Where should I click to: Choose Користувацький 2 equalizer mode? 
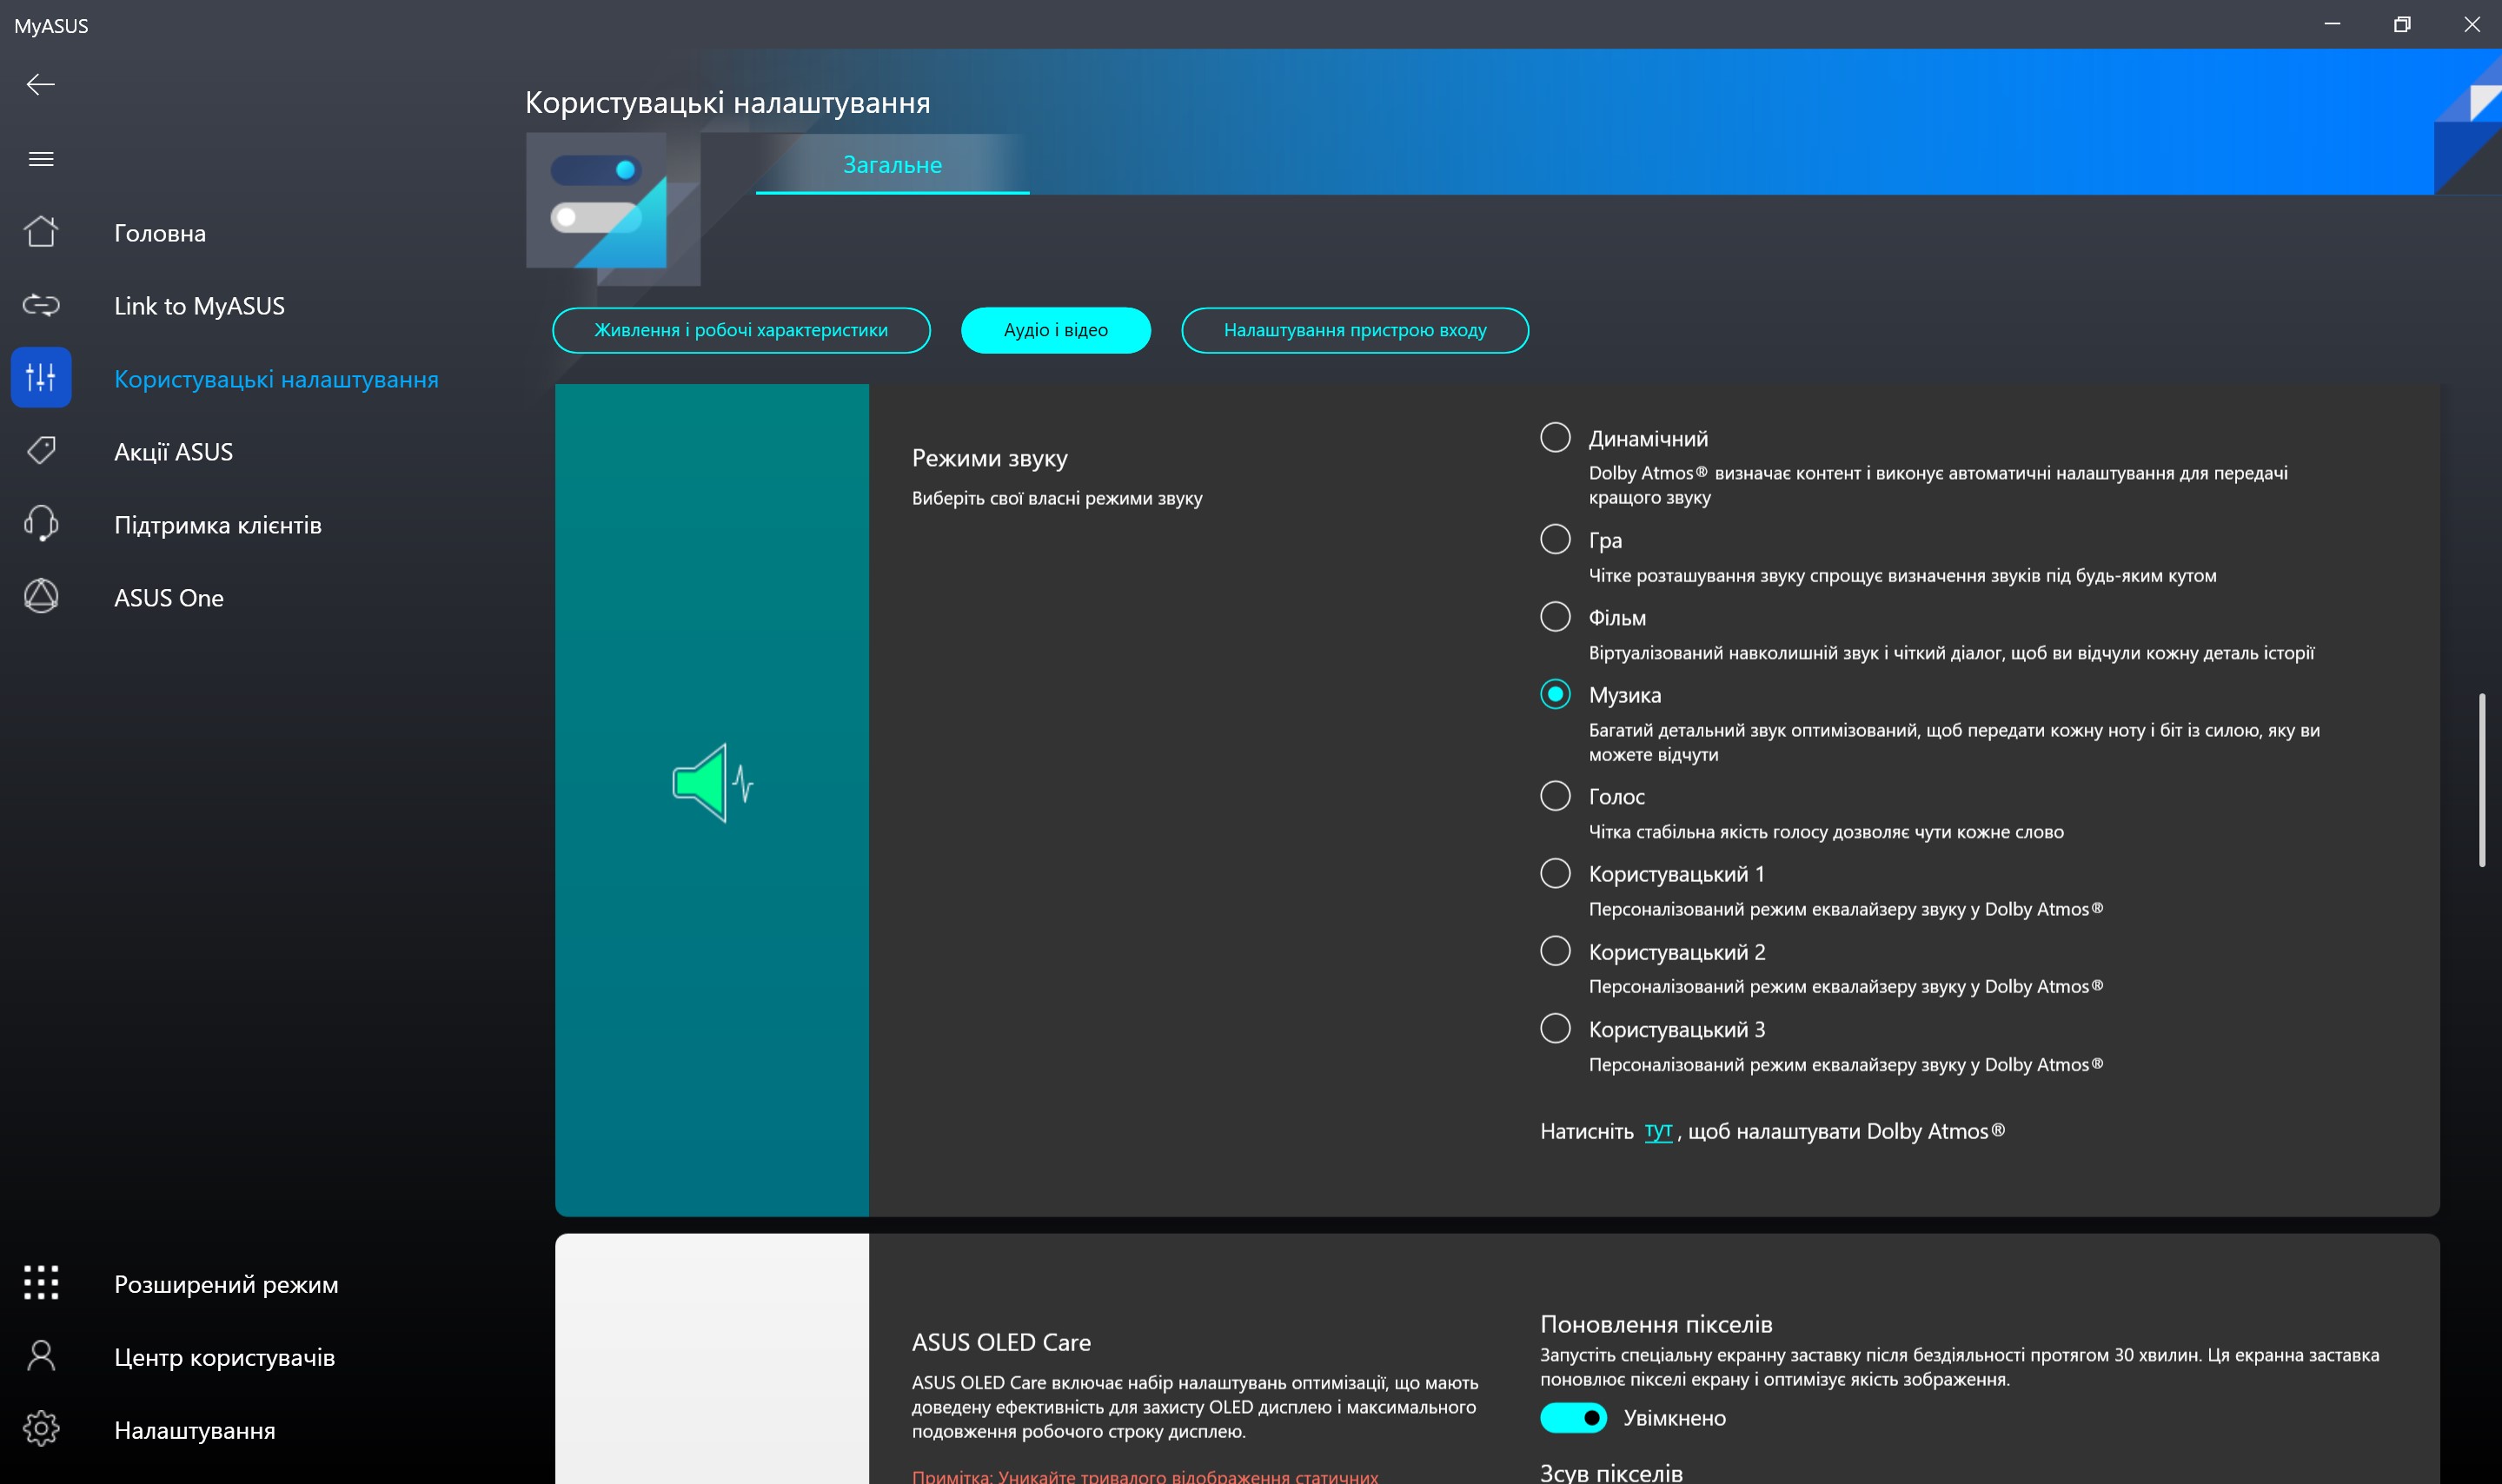pos(1555,950)
